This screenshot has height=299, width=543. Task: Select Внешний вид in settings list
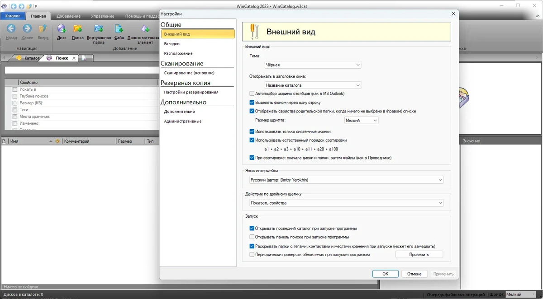click(x=198, y=34)
